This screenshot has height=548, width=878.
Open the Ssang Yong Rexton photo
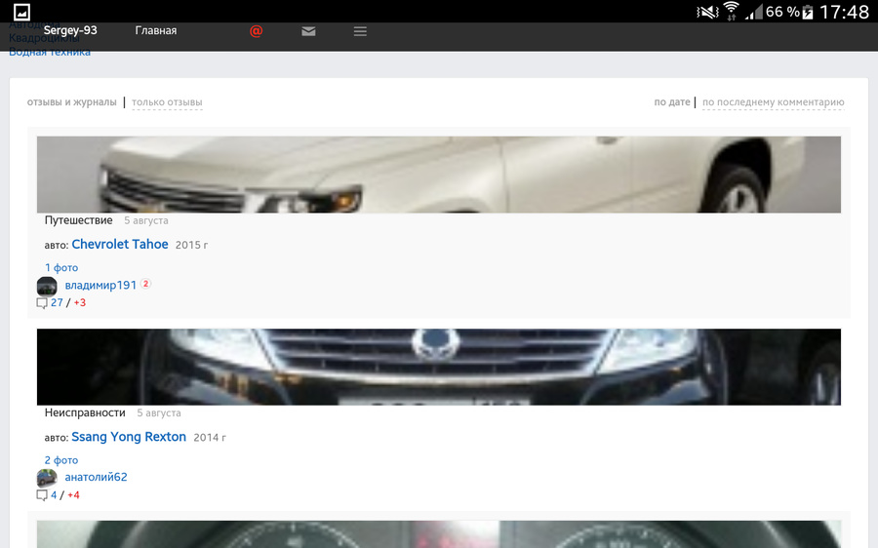click(439, 368)
